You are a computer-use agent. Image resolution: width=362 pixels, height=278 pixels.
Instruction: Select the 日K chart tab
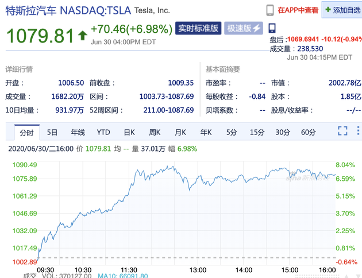tap(129, 133)
